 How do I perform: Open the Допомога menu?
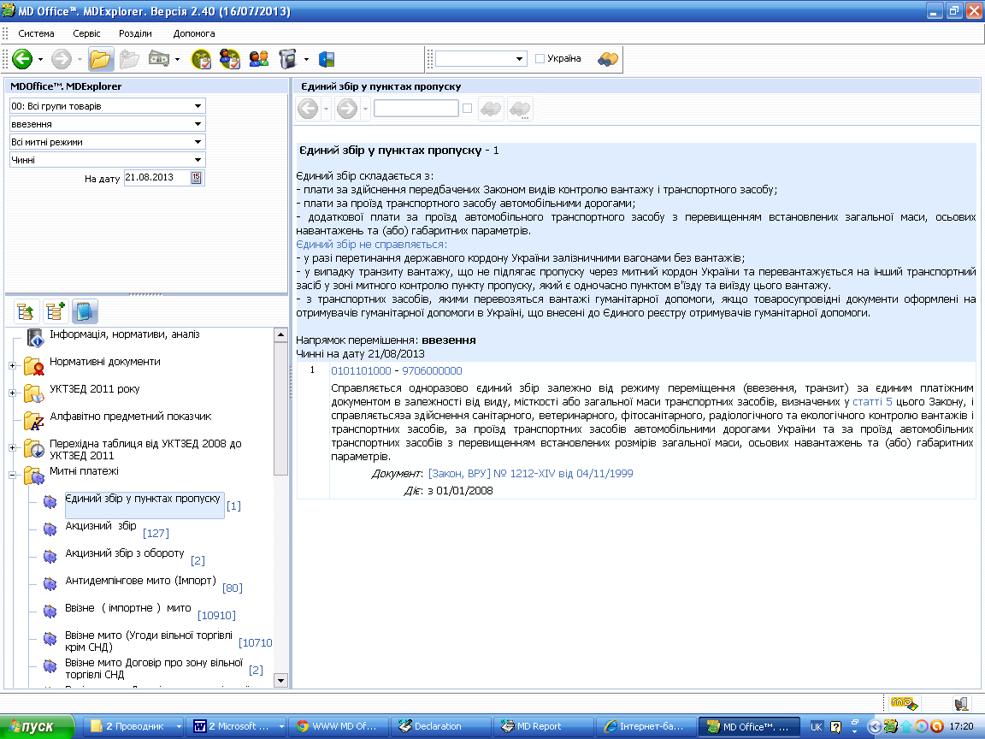[x=194, y=33]
